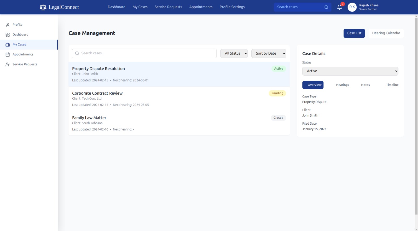Click the Hearing Calendar button
This screenshot has width=418, height=231.
pyautogui.click(x=386, y=33)
